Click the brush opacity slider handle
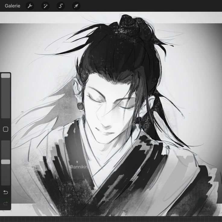This screenshot has height=222, width=222. pyautogui.click(x=5, y=162)
